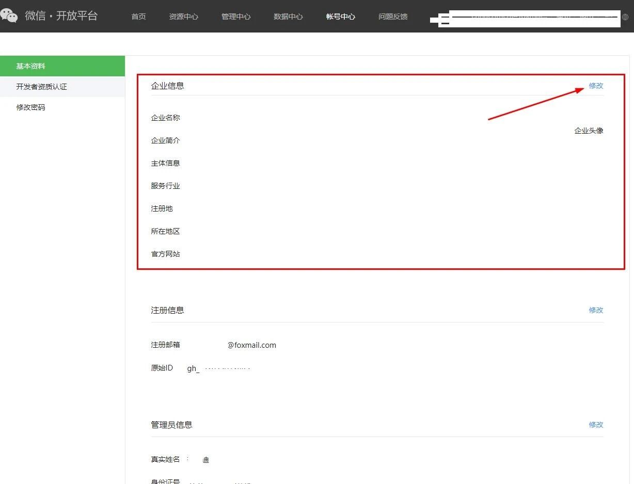Open 开发者资质认证 in the sidebar
634x484 pixels.
(62, 87)
